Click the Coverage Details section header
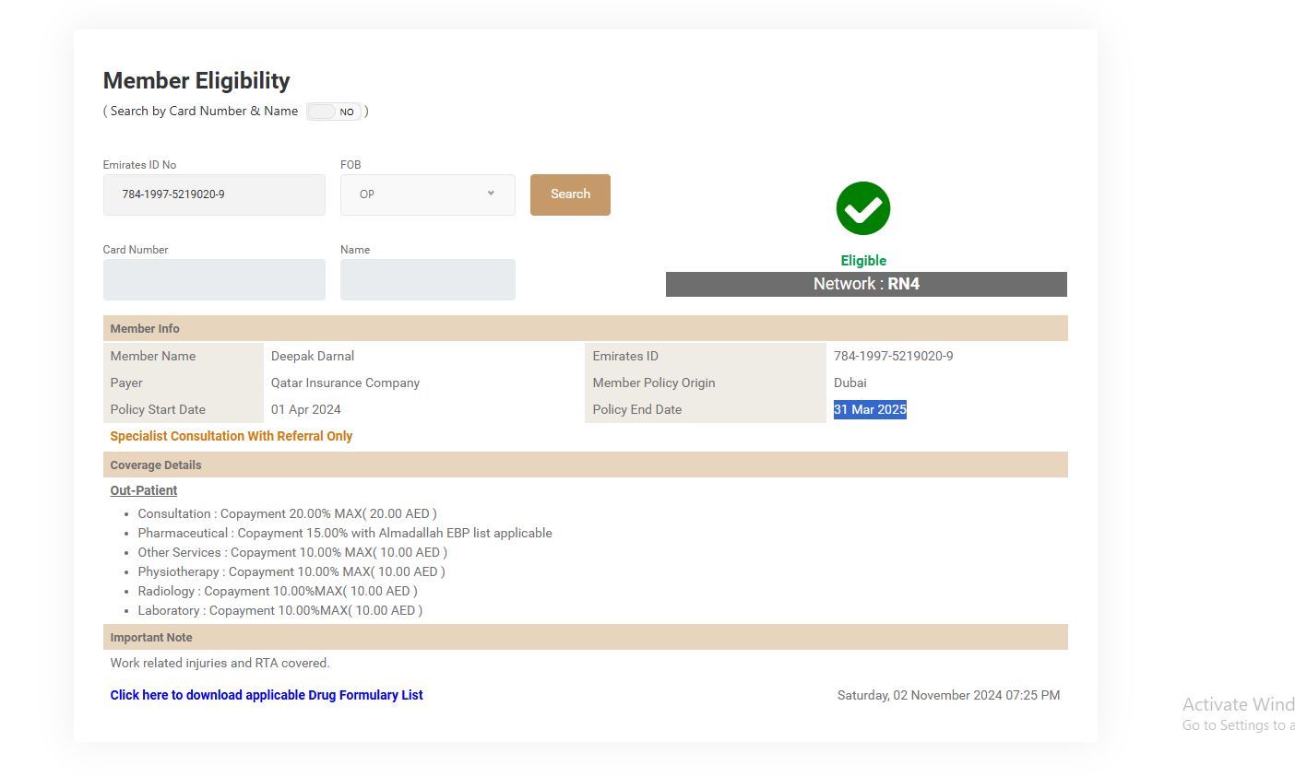This screenshot has height=777, width=1295. pyautogui.click(x=586, y=465)
